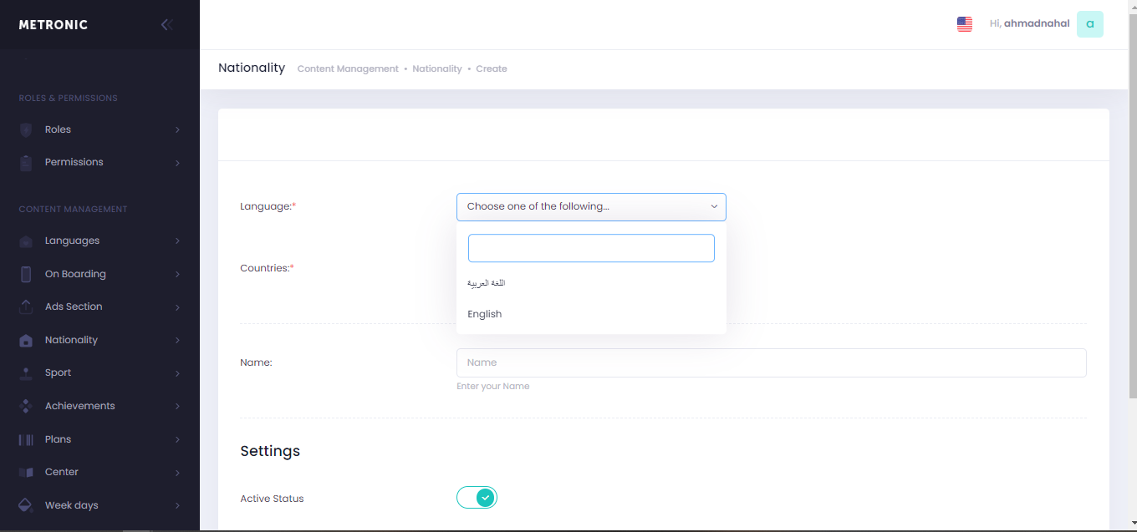Select English from the language list
Viewport: 1137px width, 532px height.
pyautogui.click(x=485, y=314)
